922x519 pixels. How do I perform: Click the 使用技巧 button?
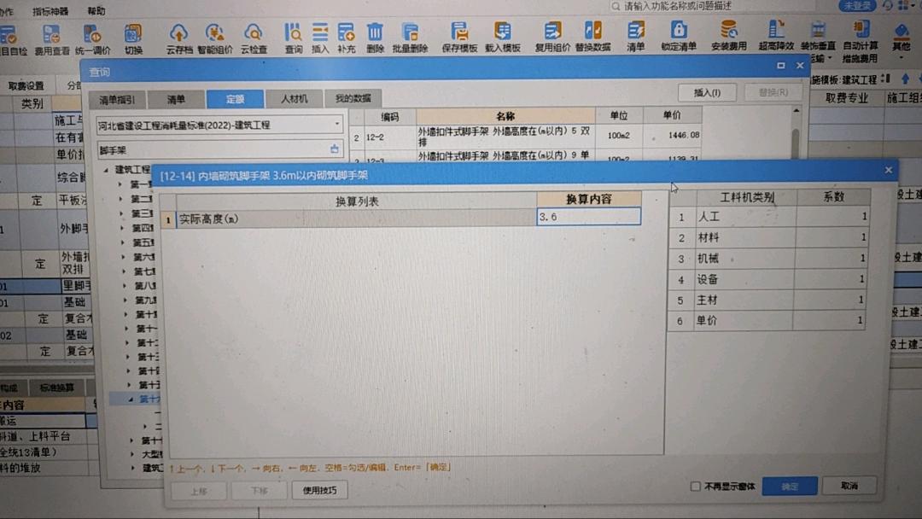(x=319, y=490)
